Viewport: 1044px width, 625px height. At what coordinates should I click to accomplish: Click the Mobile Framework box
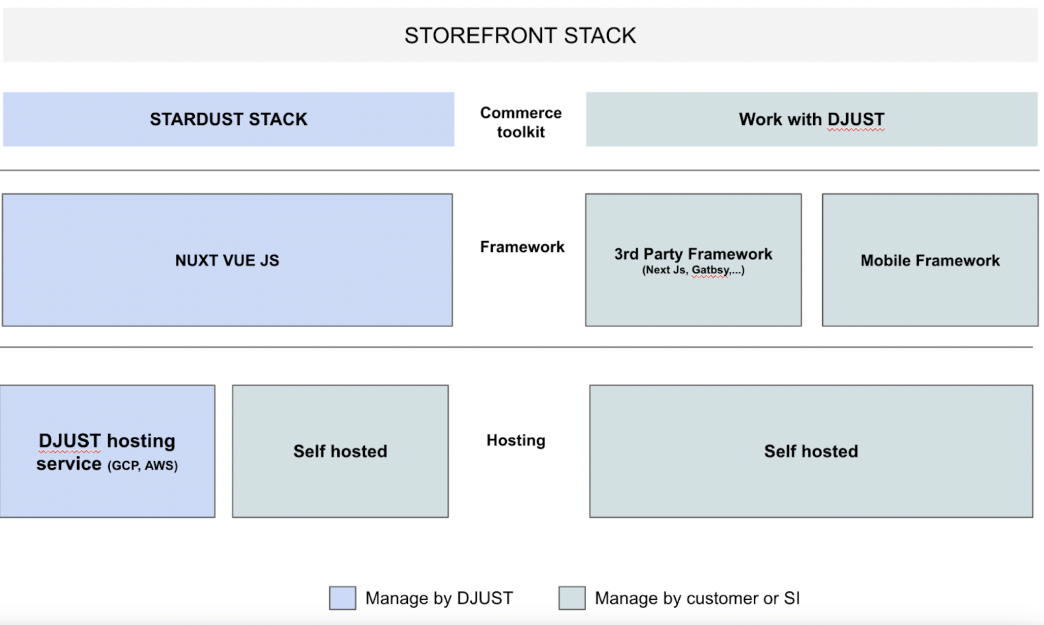(930, 260)
